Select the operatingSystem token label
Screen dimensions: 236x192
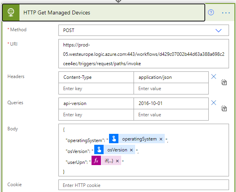(x=139, y=139)
